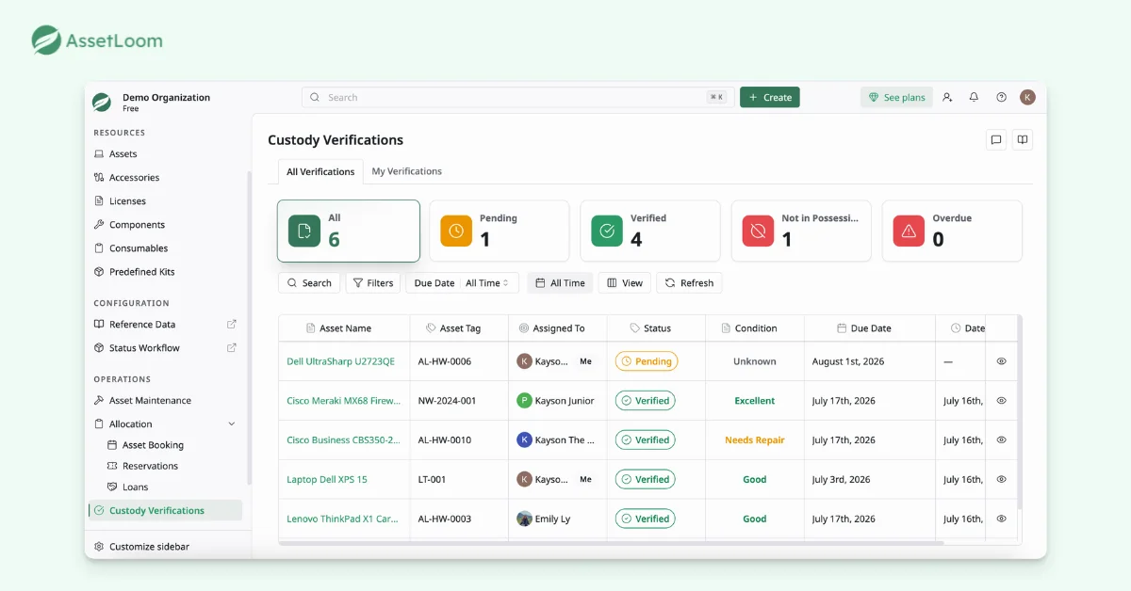
Task: Sort by Due Date column header
Action: (870, 328)
